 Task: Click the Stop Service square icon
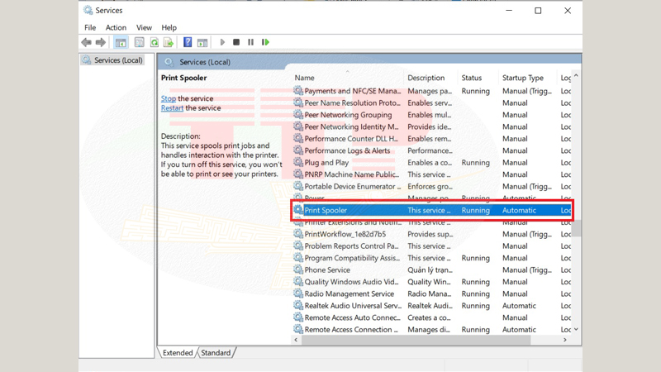pyautogui.click(x=236, y=42)
